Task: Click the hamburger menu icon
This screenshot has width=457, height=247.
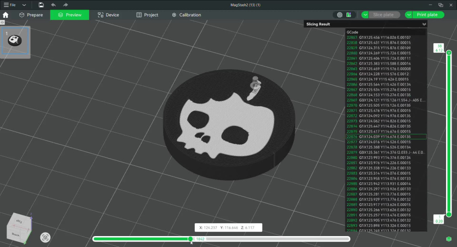Action: coord(6,5)
